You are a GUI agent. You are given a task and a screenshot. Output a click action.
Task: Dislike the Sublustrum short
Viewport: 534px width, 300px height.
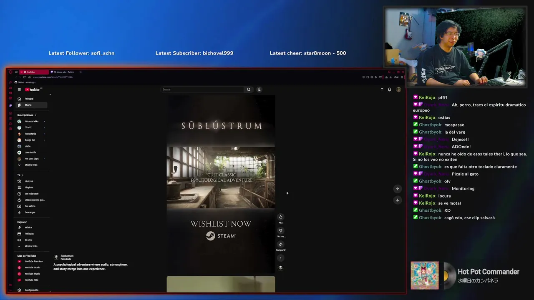pyautogui.click(x=281, y=230)
